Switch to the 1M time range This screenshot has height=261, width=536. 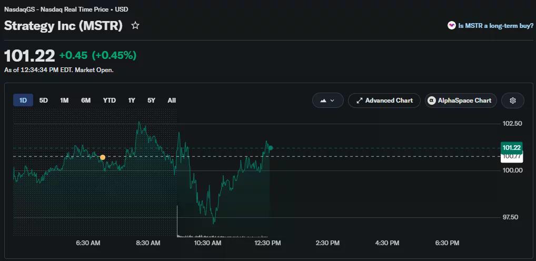(x=64, y=101)
